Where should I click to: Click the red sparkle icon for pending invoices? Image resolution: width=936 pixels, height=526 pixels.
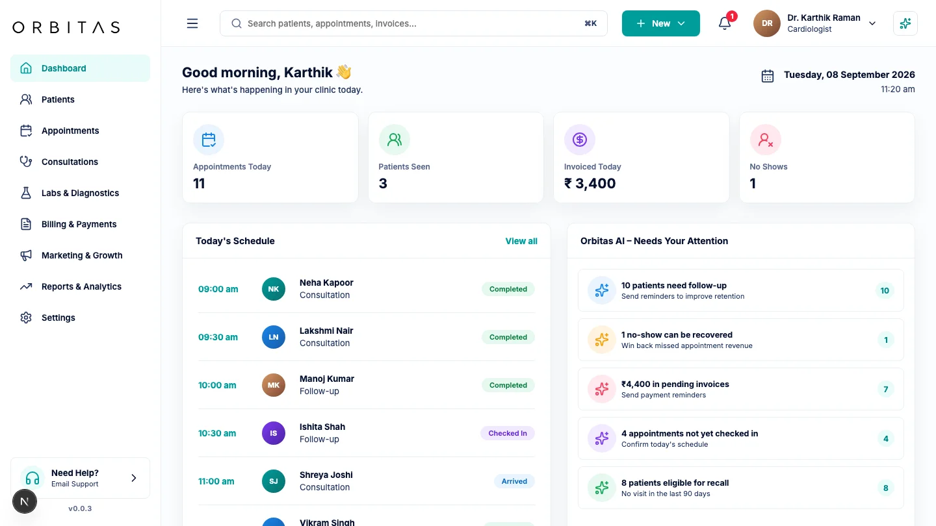click(x=602, y=389)
